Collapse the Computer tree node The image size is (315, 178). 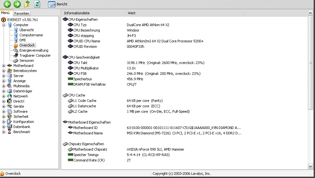pos(4,25)
